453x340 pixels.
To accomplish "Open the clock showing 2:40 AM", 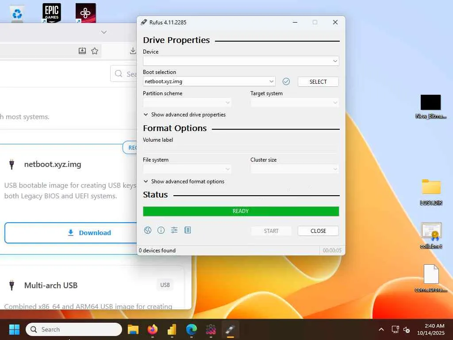I will 431,329.
